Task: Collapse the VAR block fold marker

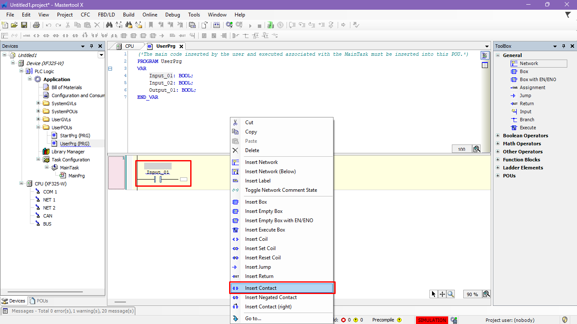Action: (x=110, y=68)
